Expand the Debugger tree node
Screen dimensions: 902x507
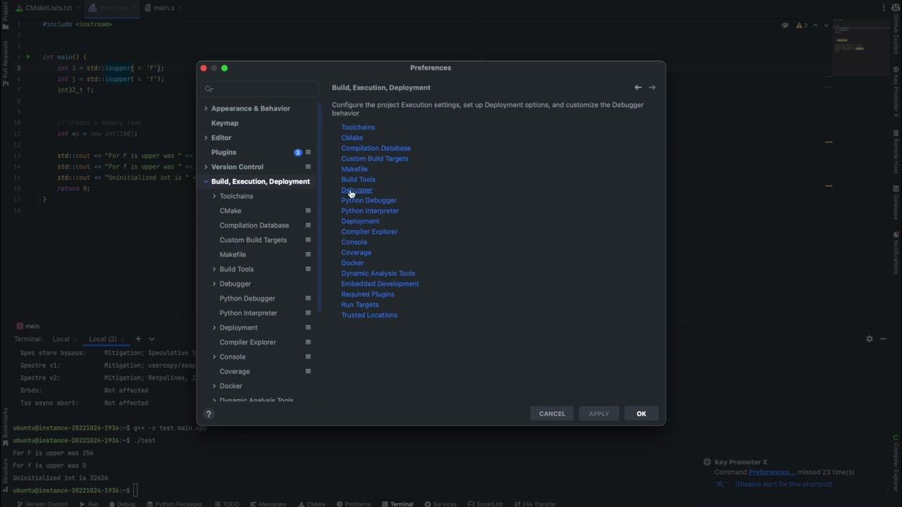coord(214,284)
